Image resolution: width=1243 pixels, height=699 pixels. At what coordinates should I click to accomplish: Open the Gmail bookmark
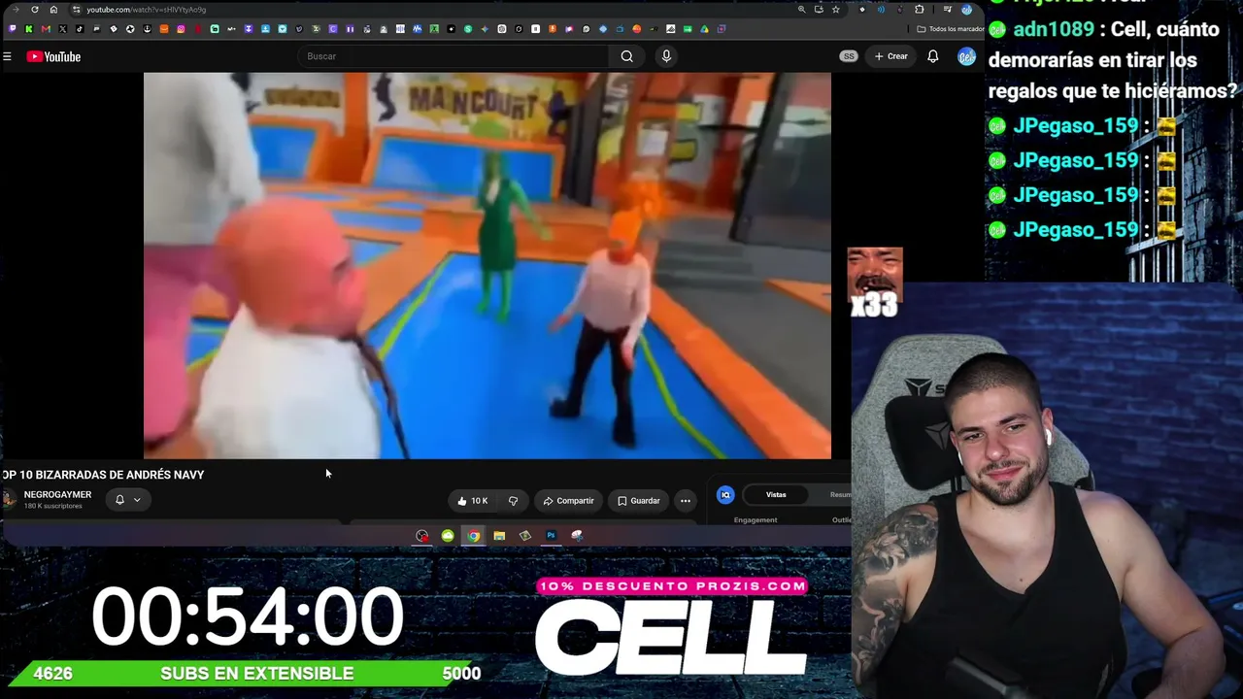pos(46,29)
